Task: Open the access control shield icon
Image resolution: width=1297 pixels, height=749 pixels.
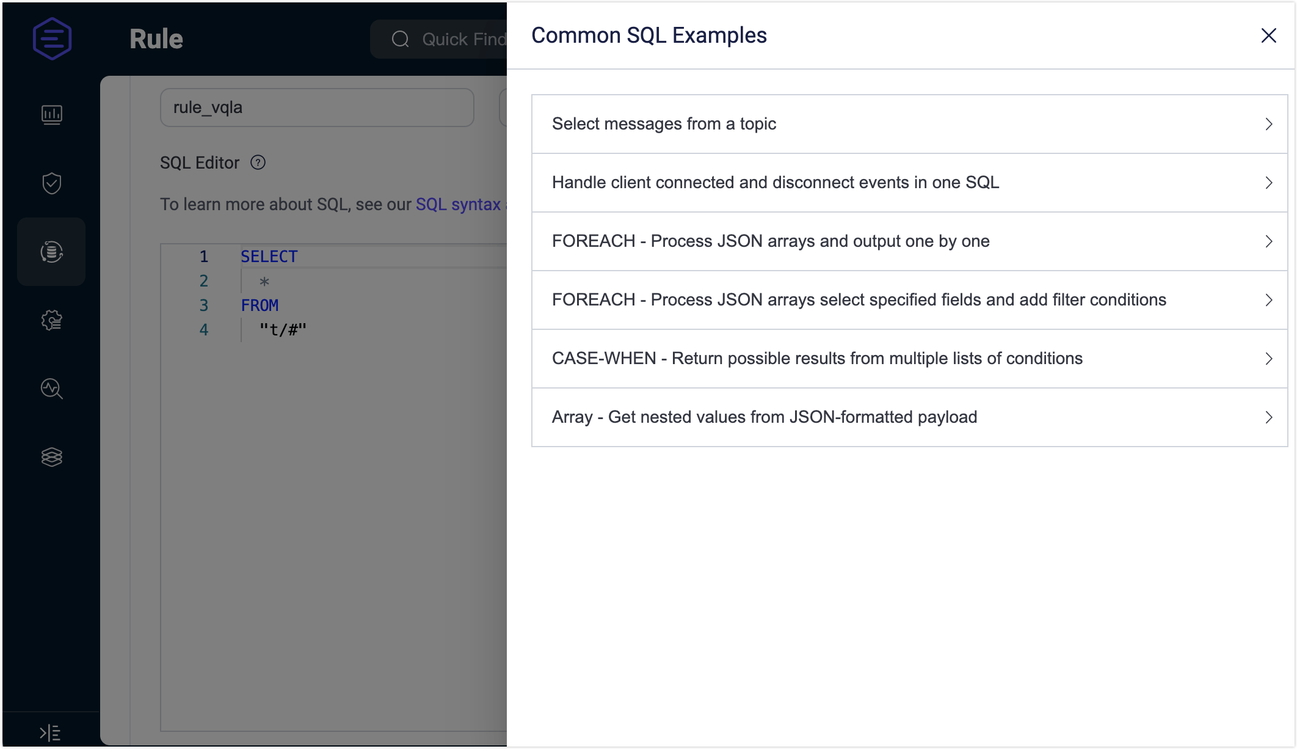Action: 52,183
